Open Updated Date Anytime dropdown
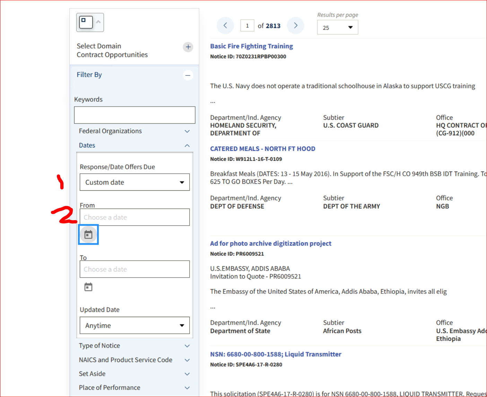 point(134,325)
